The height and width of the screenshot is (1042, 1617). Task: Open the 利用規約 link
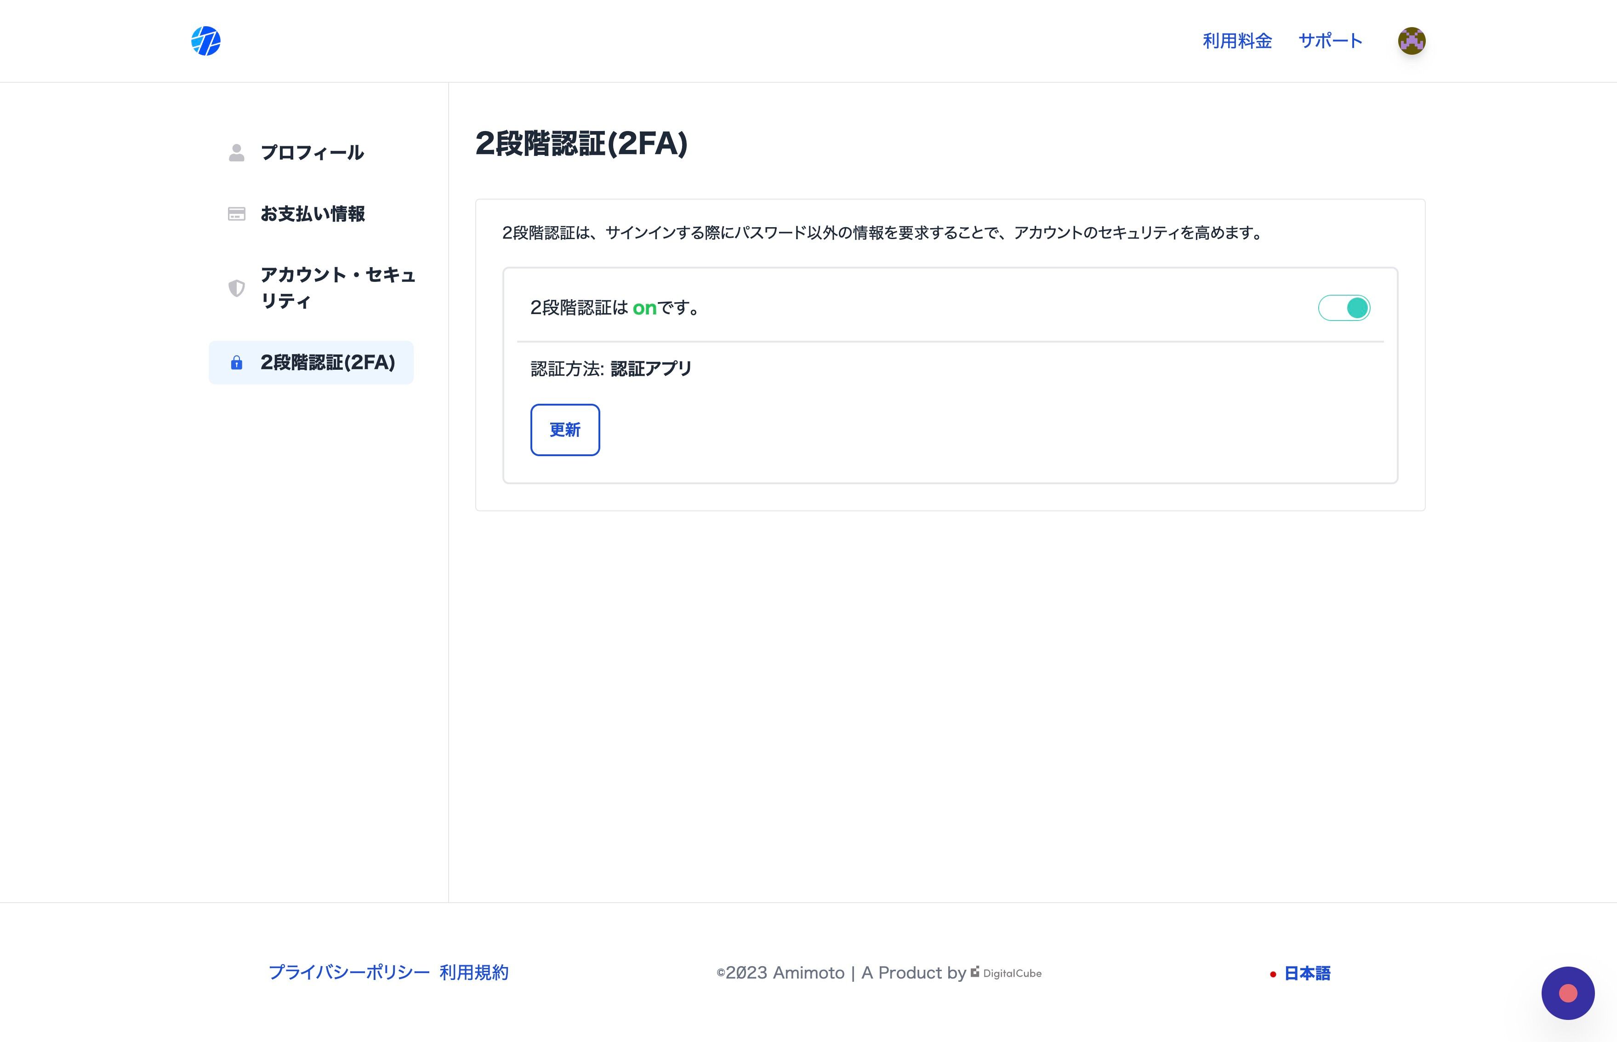tap(475, 972)
